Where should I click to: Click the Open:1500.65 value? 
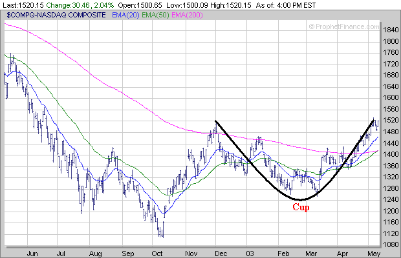coord(140,5)
